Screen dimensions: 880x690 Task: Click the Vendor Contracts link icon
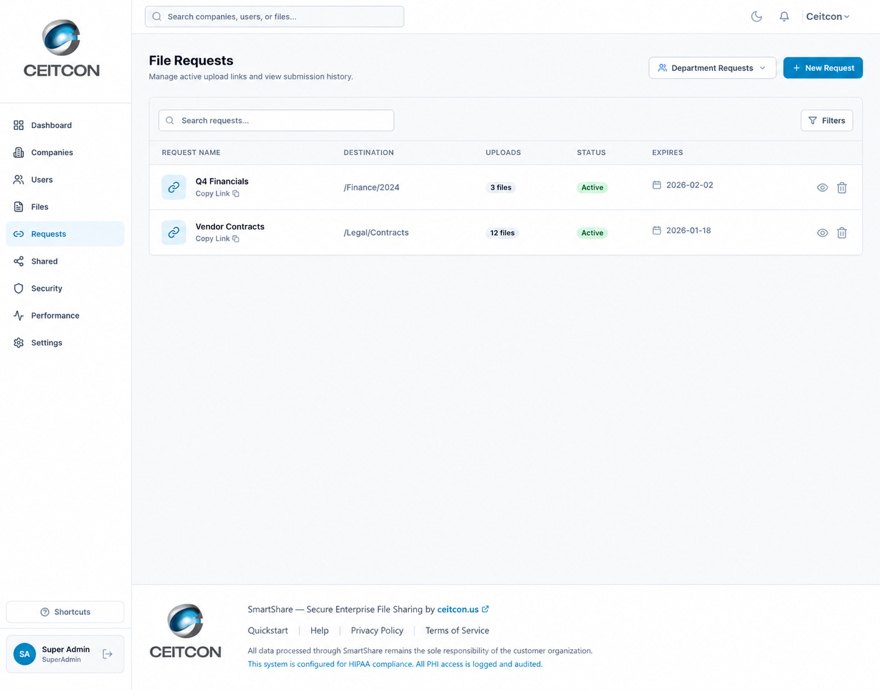coord(174,232)
